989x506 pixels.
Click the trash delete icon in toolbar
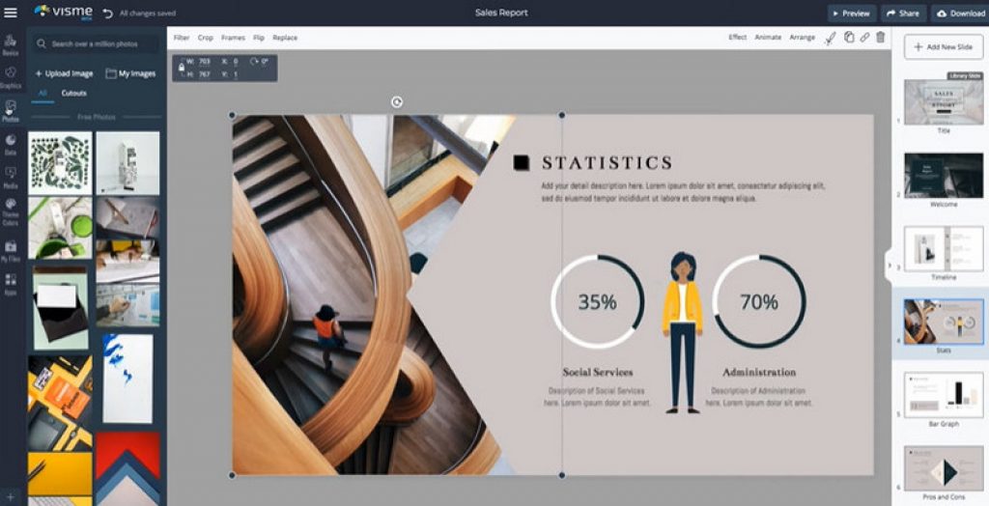click(x=880, y=37)
